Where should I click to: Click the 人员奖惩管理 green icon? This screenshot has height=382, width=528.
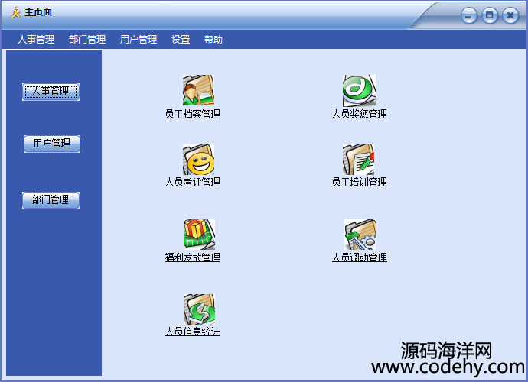pos(359,90)
